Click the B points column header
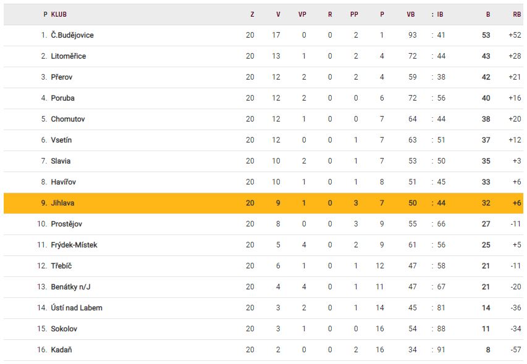The width and height of the screenshot is (527, 364). [x=488, y=14]
